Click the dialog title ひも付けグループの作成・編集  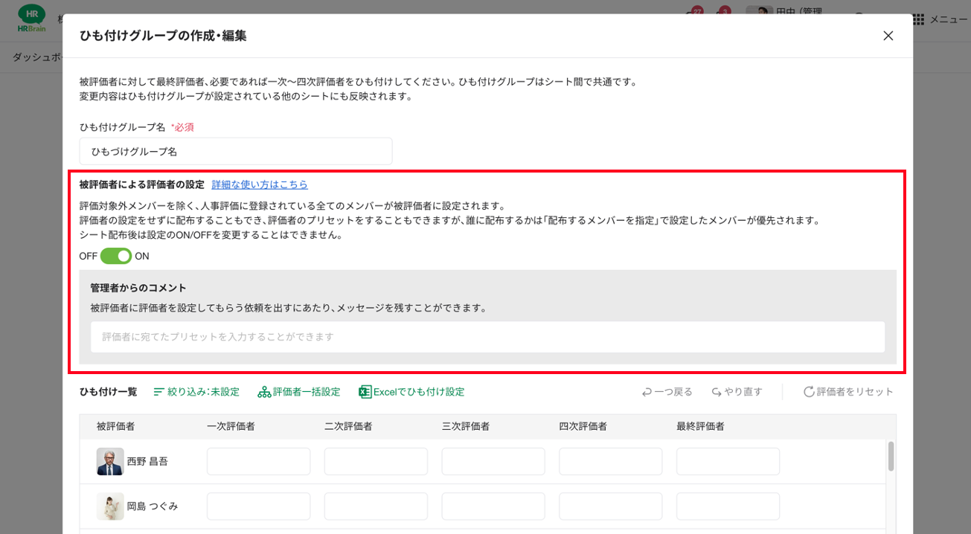(163, 36)
